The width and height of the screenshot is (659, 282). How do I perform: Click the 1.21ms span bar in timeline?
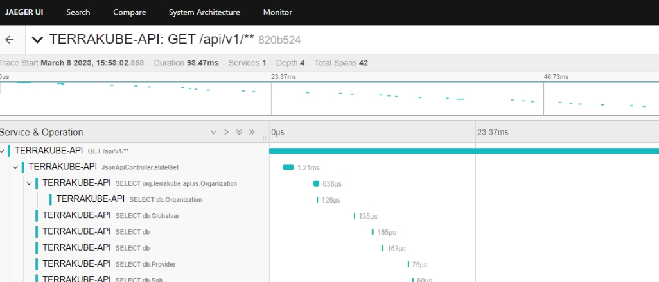coord(288,167)
